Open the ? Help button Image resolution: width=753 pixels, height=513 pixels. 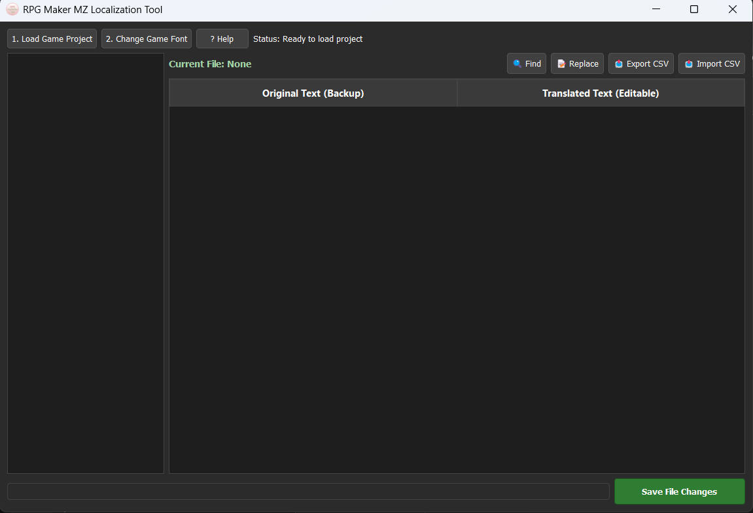pos(222,39)
